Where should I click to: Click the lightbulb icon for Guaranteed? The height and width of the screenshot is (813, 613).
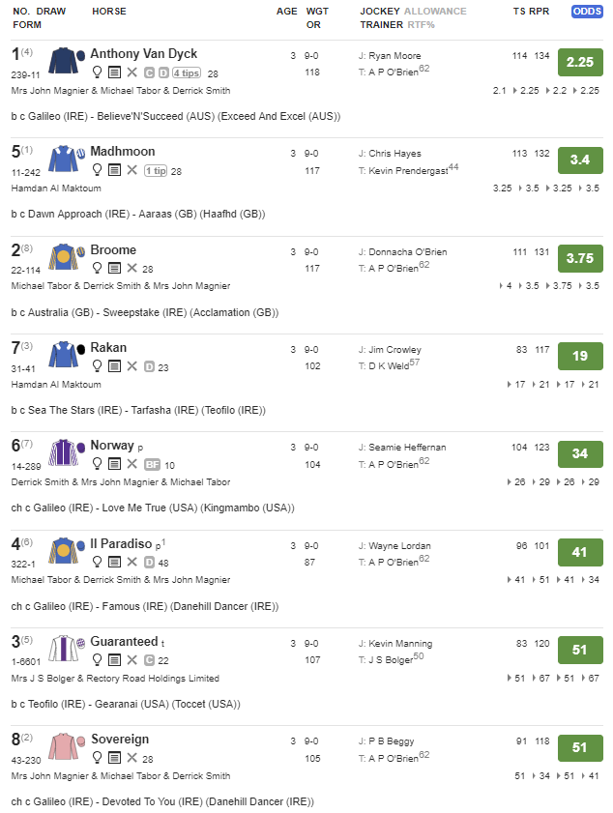click(x=97, y=660)
